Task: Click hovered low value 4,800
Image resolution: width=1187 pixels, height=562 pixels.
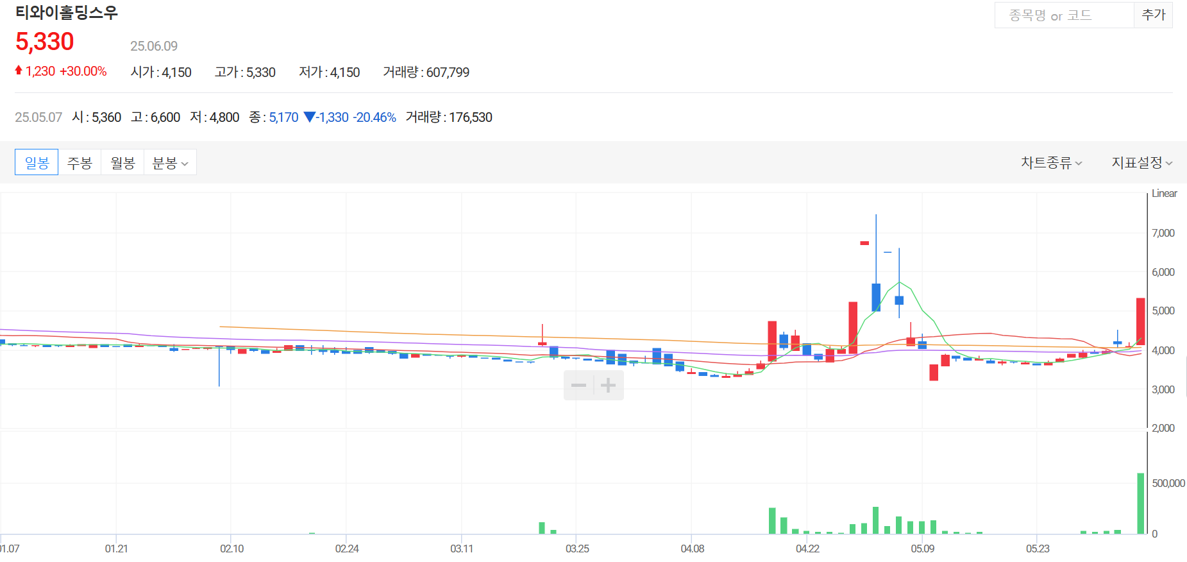Action: click(224, 117)
